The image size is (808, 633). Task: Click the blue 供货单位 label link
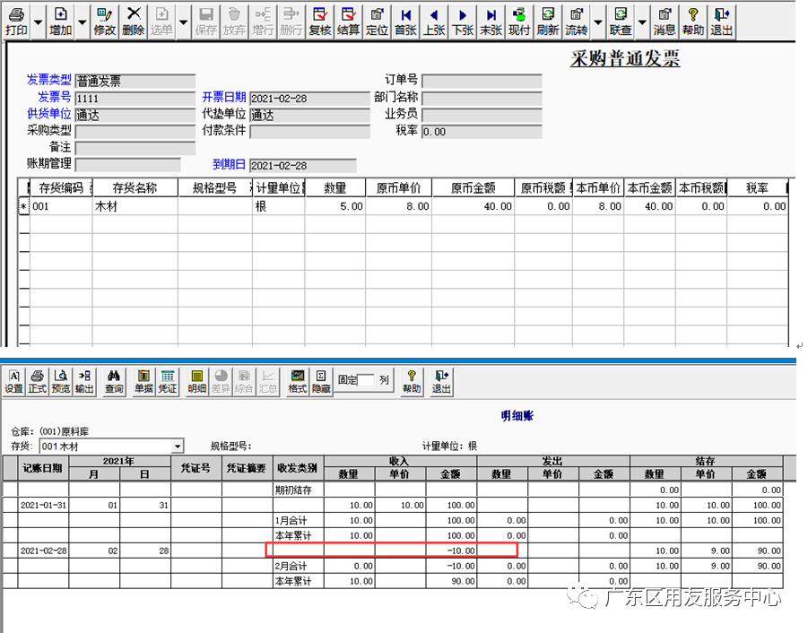coord(49,114)
